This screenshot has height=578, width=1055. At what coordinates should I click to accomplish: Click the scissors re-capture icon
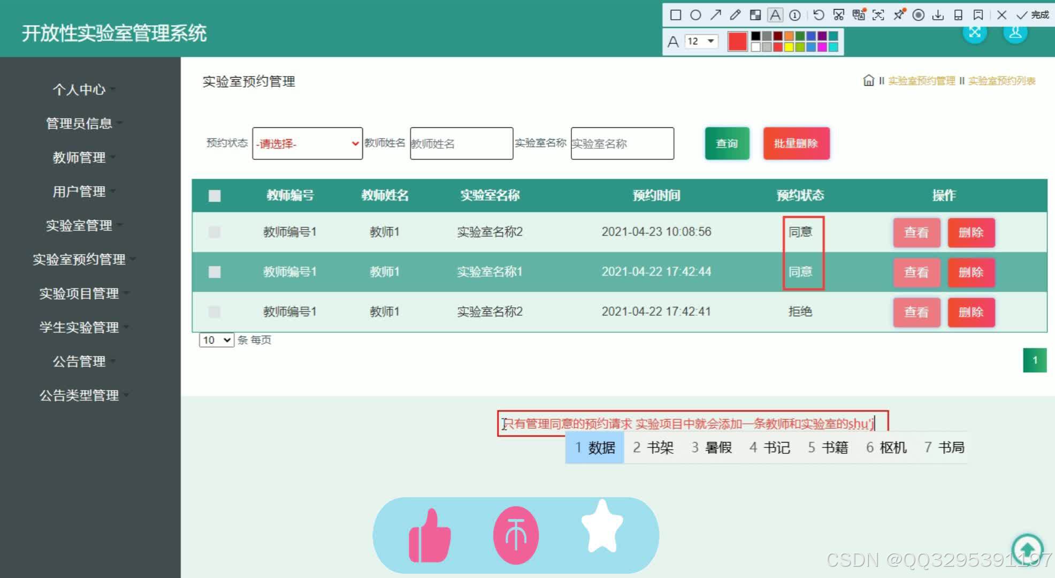point(839,15)
